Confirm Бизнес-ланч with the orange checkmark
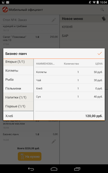The image size is (108, 173). click(x=100, y=54)
